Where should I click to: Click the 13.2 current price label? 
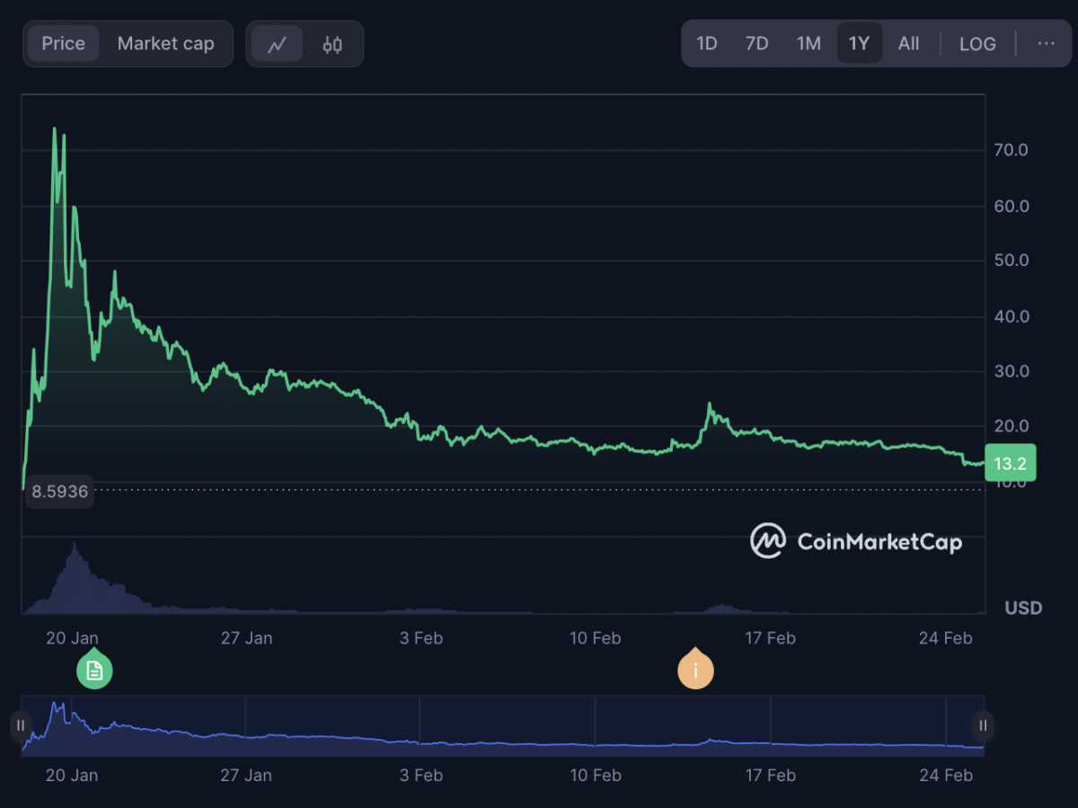point(1011,463)
